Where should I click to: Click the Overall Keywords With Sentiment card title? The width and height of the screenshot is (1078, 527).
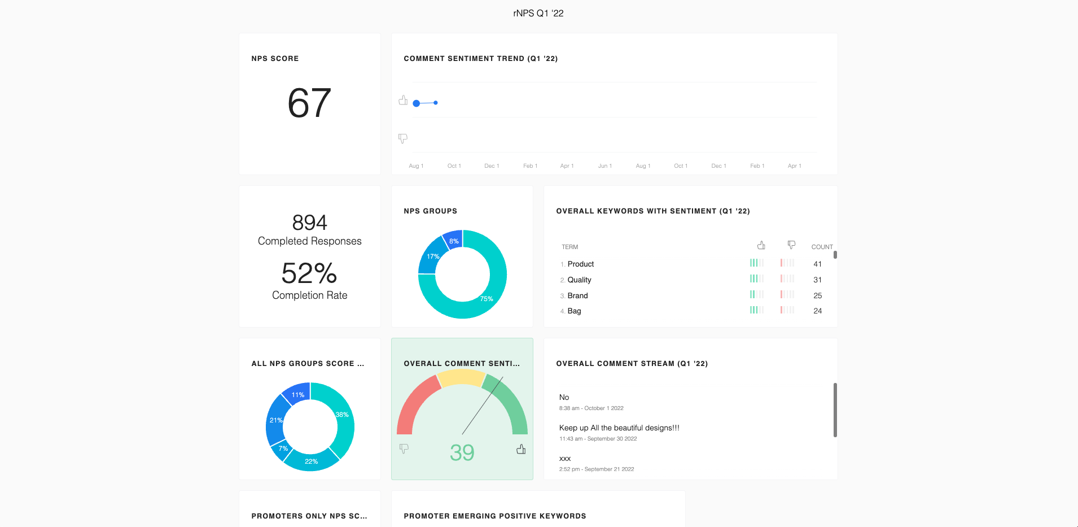(653, 211)
